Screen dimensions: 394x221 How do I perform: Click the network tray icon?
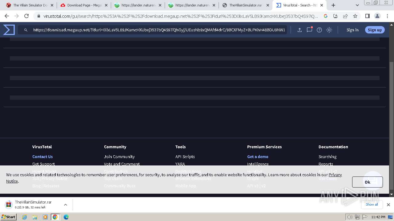click(357, 217)
